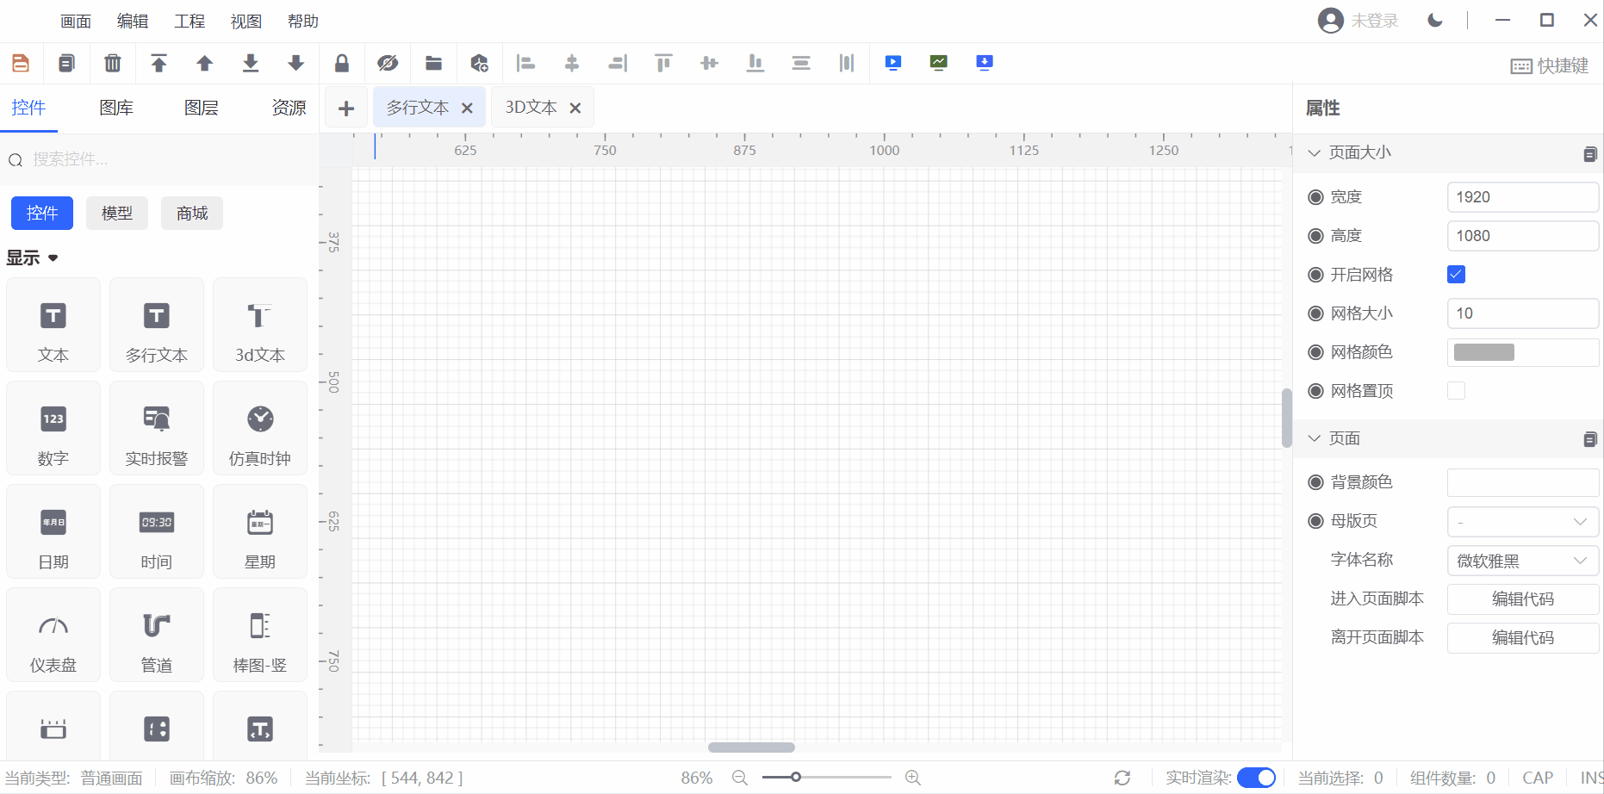Click the blue preview play monitor icon
The height and width of the screenshot is (794, 1604).
pyautogui.click(x=893, y=63)
